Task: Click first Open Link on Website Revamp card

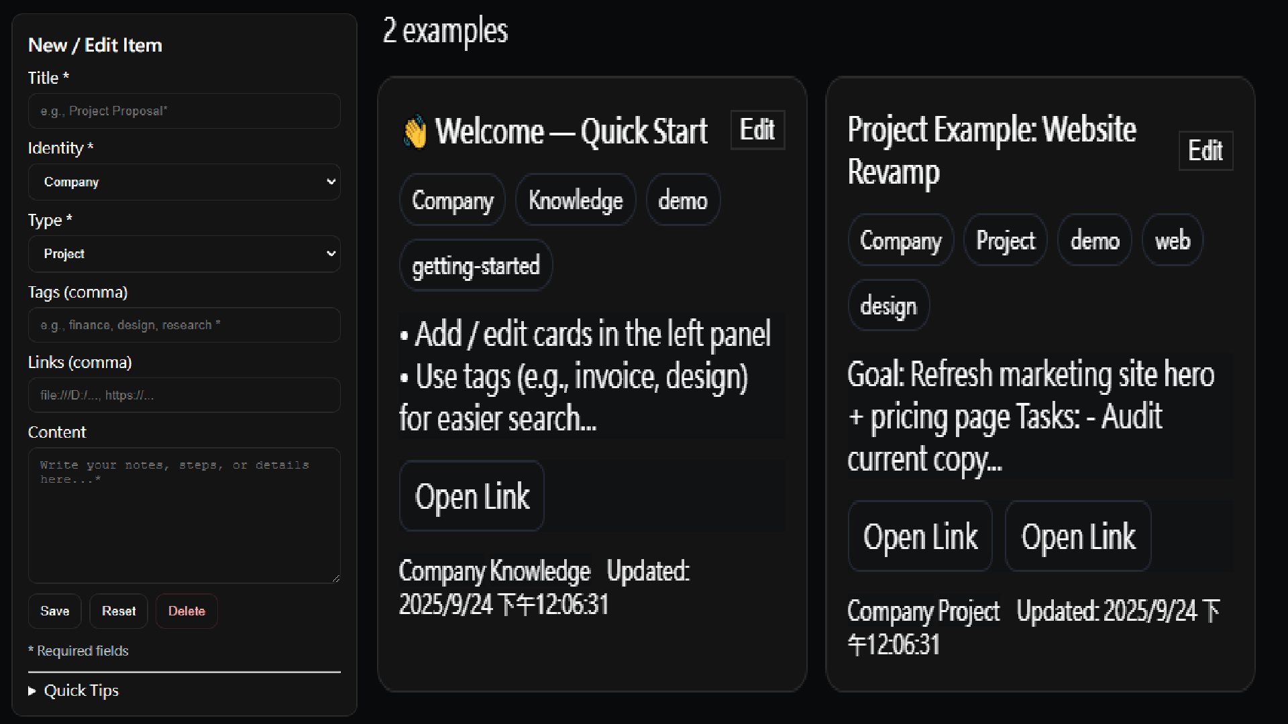Action: (x=920, y=537)
